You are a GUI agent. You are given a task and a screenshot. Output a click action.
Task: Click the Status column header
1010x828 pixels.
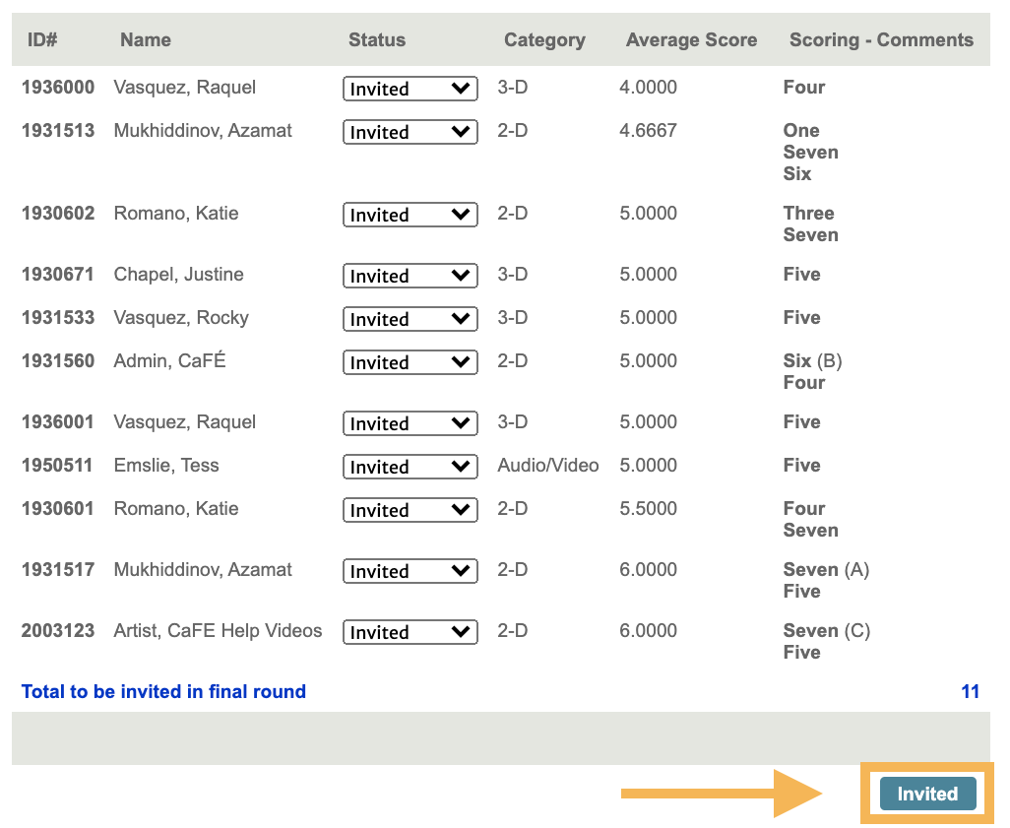pos(377,40)
